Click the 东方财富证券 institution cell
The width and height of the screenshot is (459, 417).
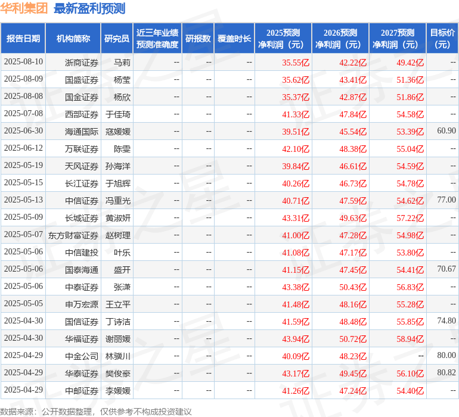[x=73, y=235]
